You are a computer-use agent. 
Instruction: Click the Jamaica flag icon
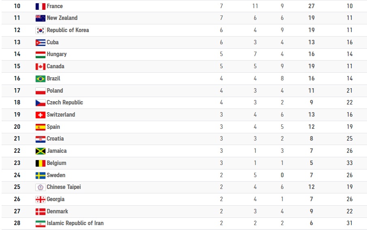pos(40,151)
